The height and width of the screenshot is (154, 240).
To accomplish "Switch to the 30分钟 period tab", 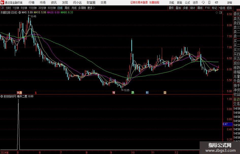I will pos(42,8).
